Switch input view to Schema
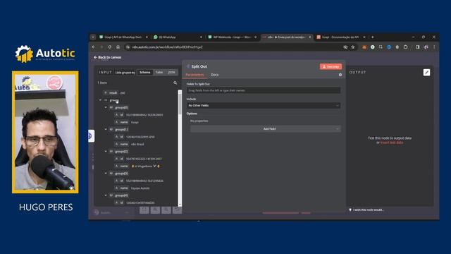Viewport: 451px width, 254px height. [x=145, y=72]
